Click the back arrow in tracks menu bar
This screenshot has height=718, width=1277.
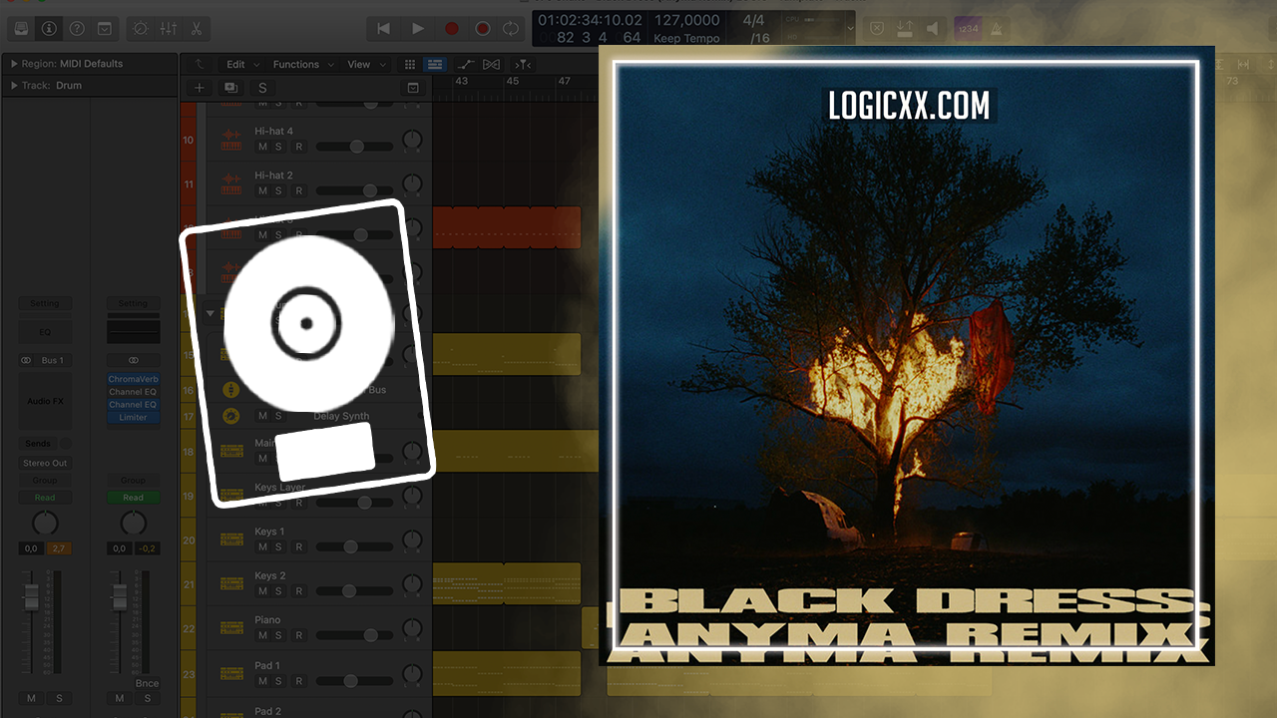coord(201,65)
